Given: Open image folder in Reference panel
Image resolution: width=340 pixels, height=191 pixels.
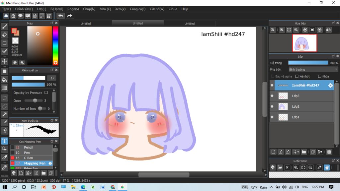Looking at the screenshot, I should [280, 167].
